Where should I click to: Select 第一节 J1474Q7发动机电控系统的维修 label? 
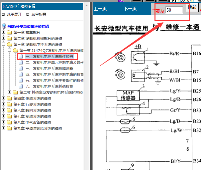pos(51,51)
